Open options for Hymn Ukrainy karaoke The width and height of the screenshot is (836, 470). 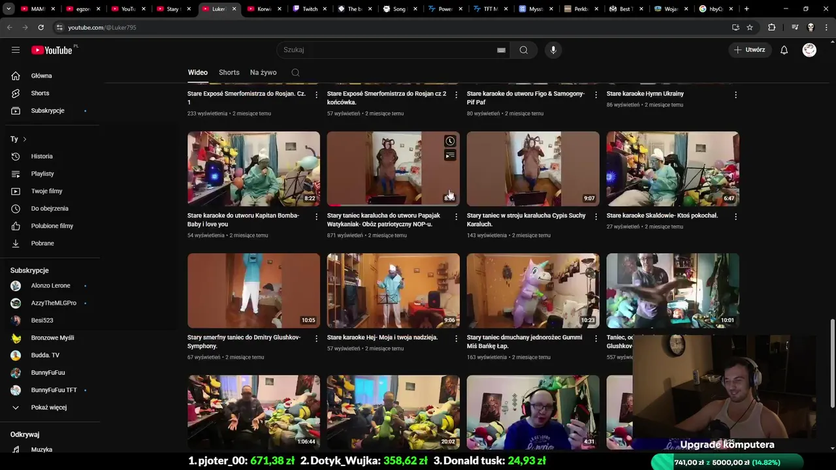pyautogui.click(x=735, y=95)
